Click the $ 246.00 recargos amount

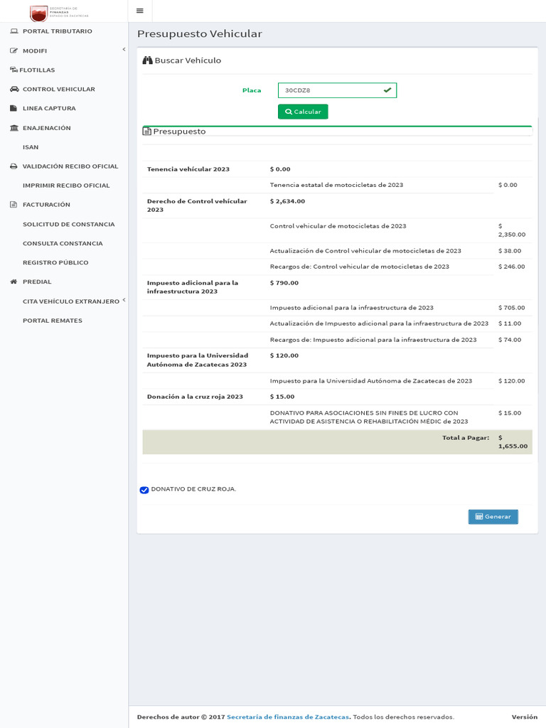coord(512,267)
